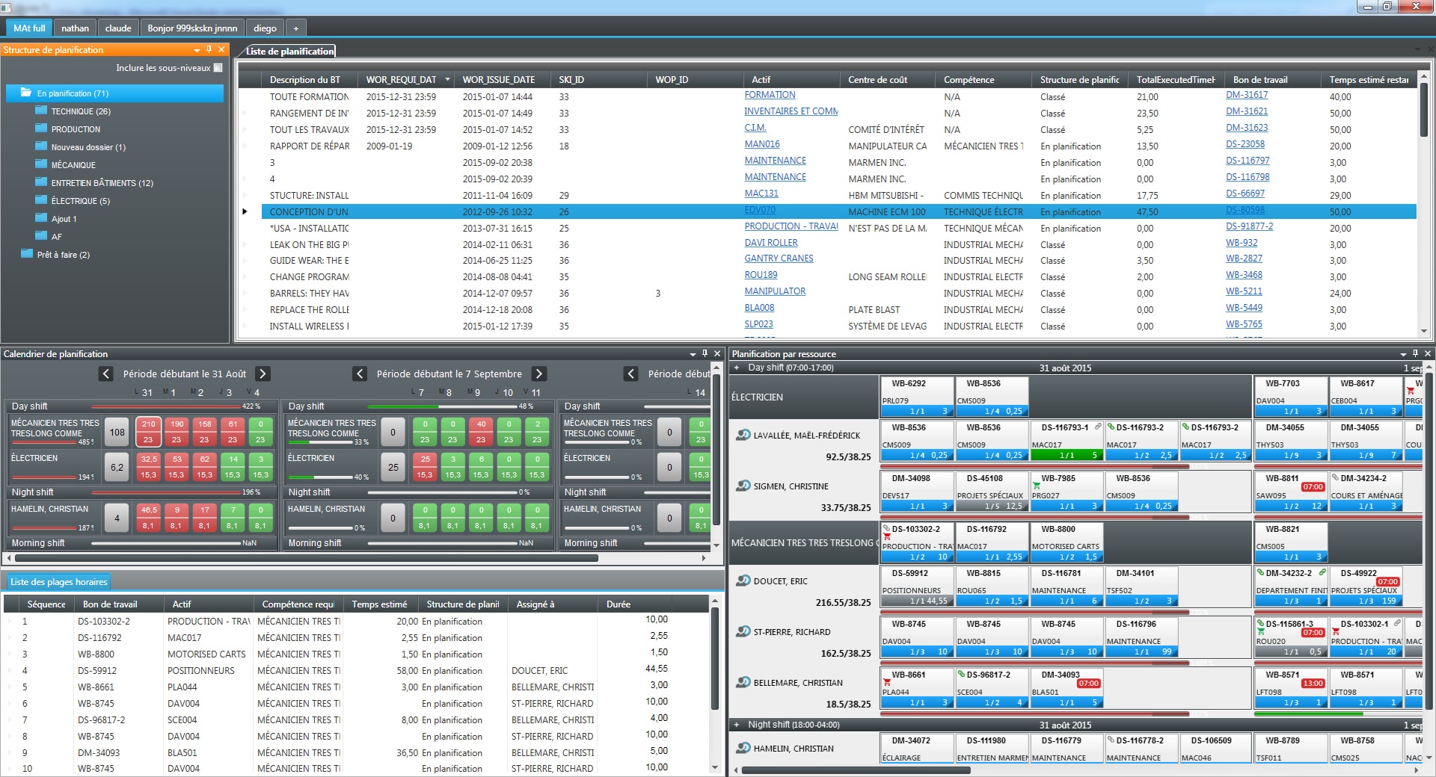Click the green cart icon on WB-7985 card

(x=1037, y=486)
